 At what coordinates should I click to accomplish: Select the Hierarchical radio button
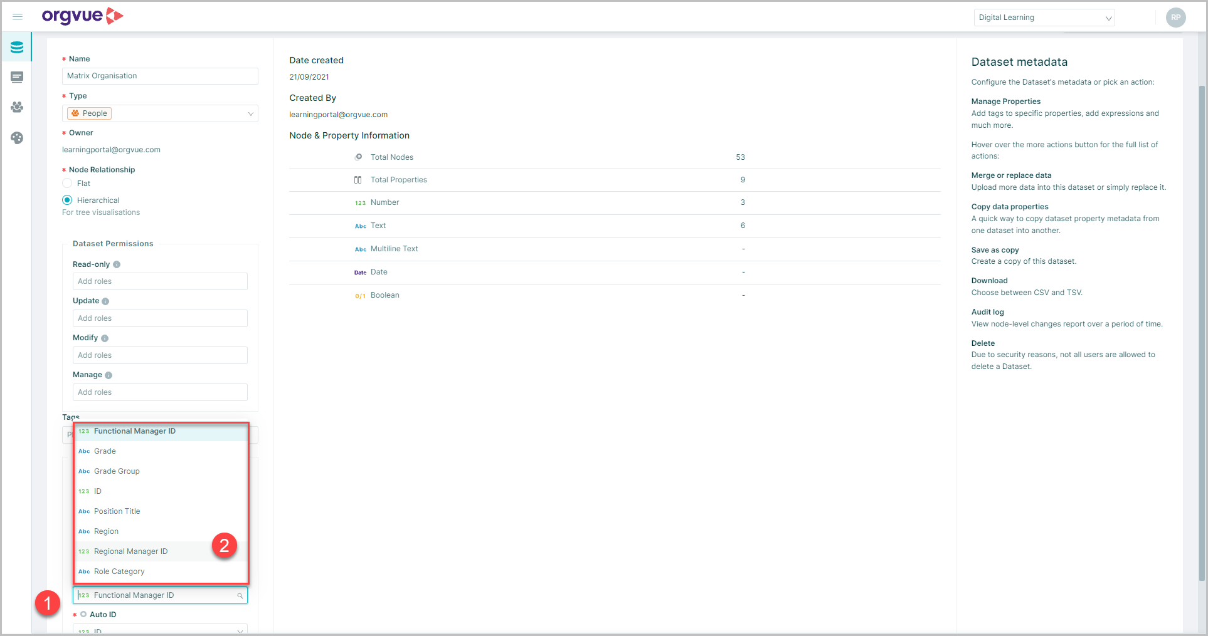click(67, 201)
